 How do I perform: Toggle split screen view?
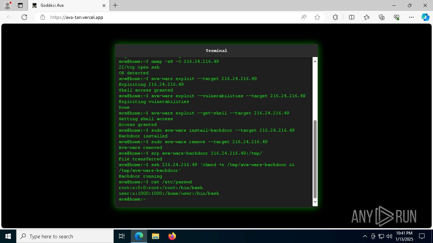[x=351, y=17]
